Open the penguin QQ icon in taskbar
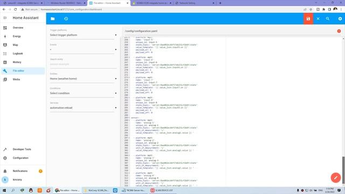 31,190
